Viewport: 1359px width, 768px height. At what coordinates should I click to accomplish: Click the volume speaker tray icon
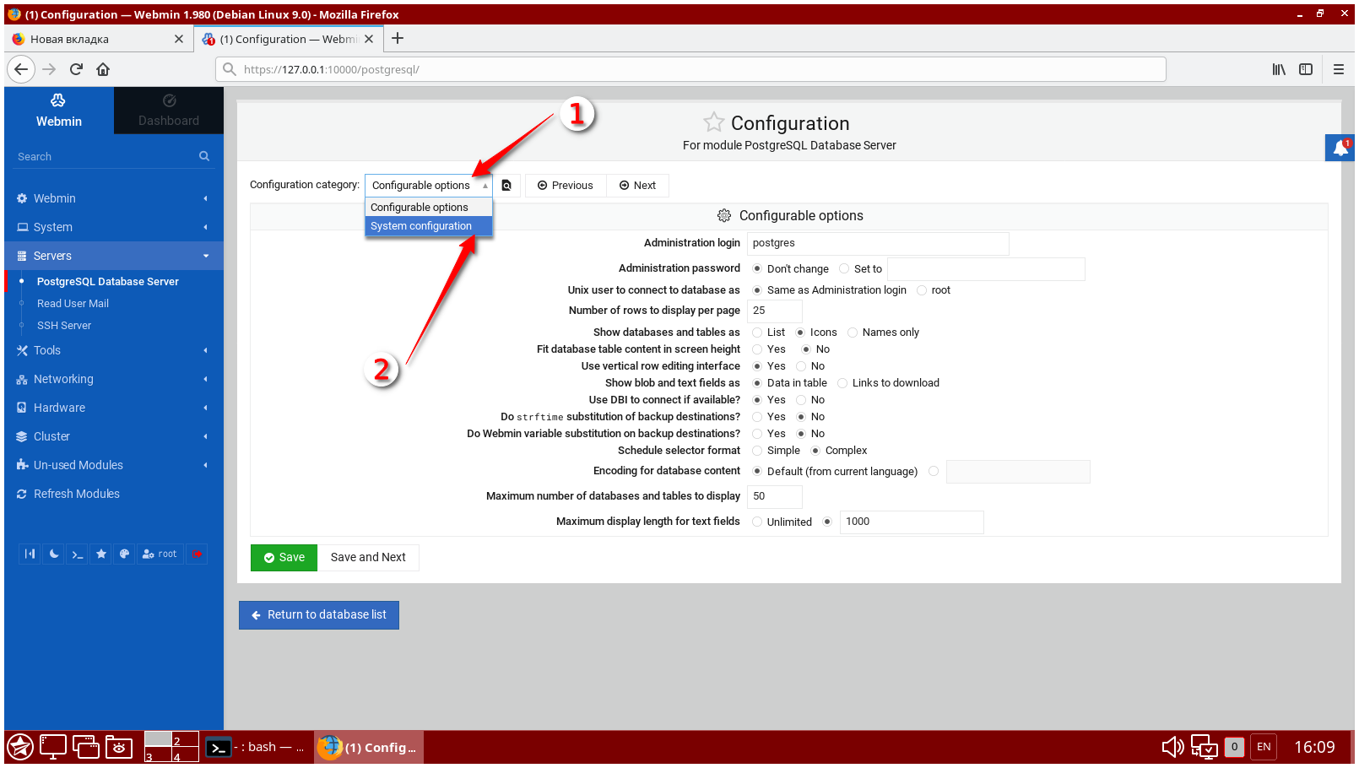[x=1172, y=747]
